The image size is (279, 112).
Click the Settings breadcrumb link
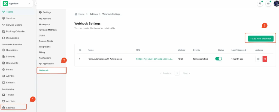tap(93, 14)
